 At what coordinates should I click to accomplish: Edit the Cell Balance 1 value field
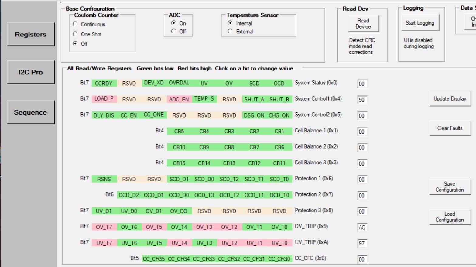pyautogui.click(x=362, y=132)
